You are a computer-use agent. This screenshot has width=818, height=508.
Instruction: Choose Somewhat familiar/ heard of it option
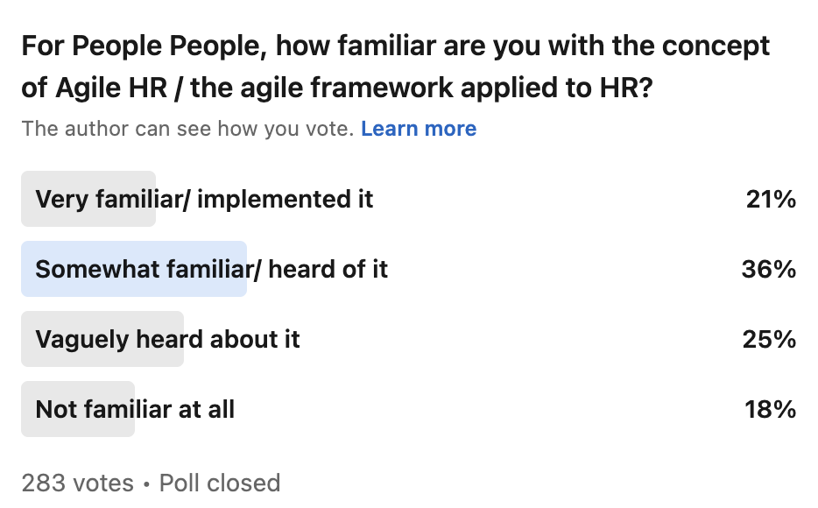pyautogui.click(x=211, y=269)
